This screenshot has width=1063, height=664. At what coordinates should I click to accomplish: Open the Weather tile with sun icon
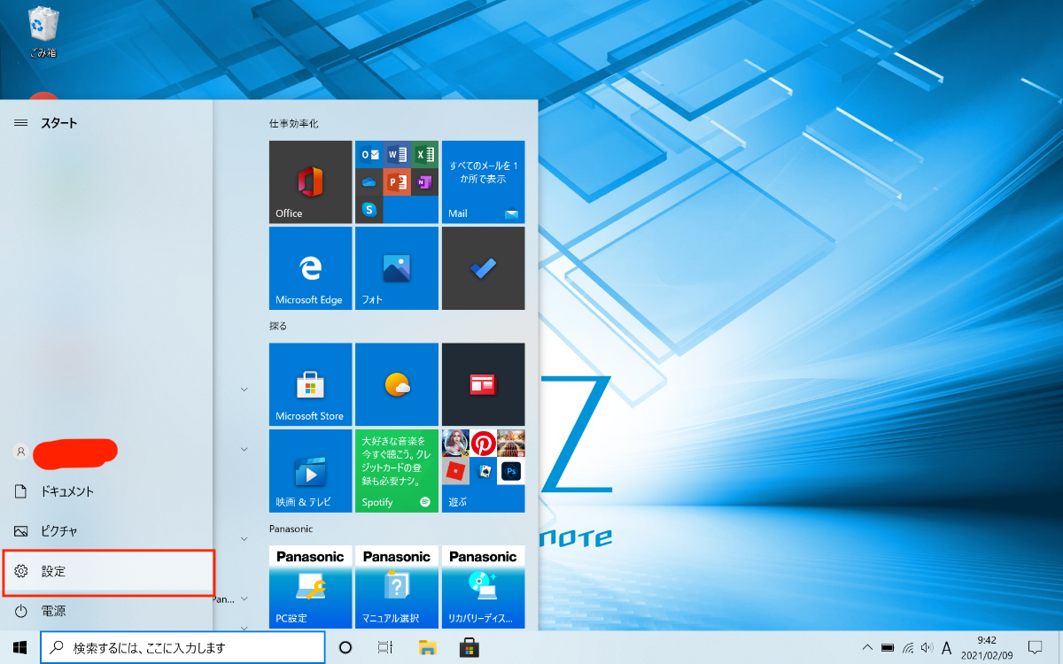(397, 384)
